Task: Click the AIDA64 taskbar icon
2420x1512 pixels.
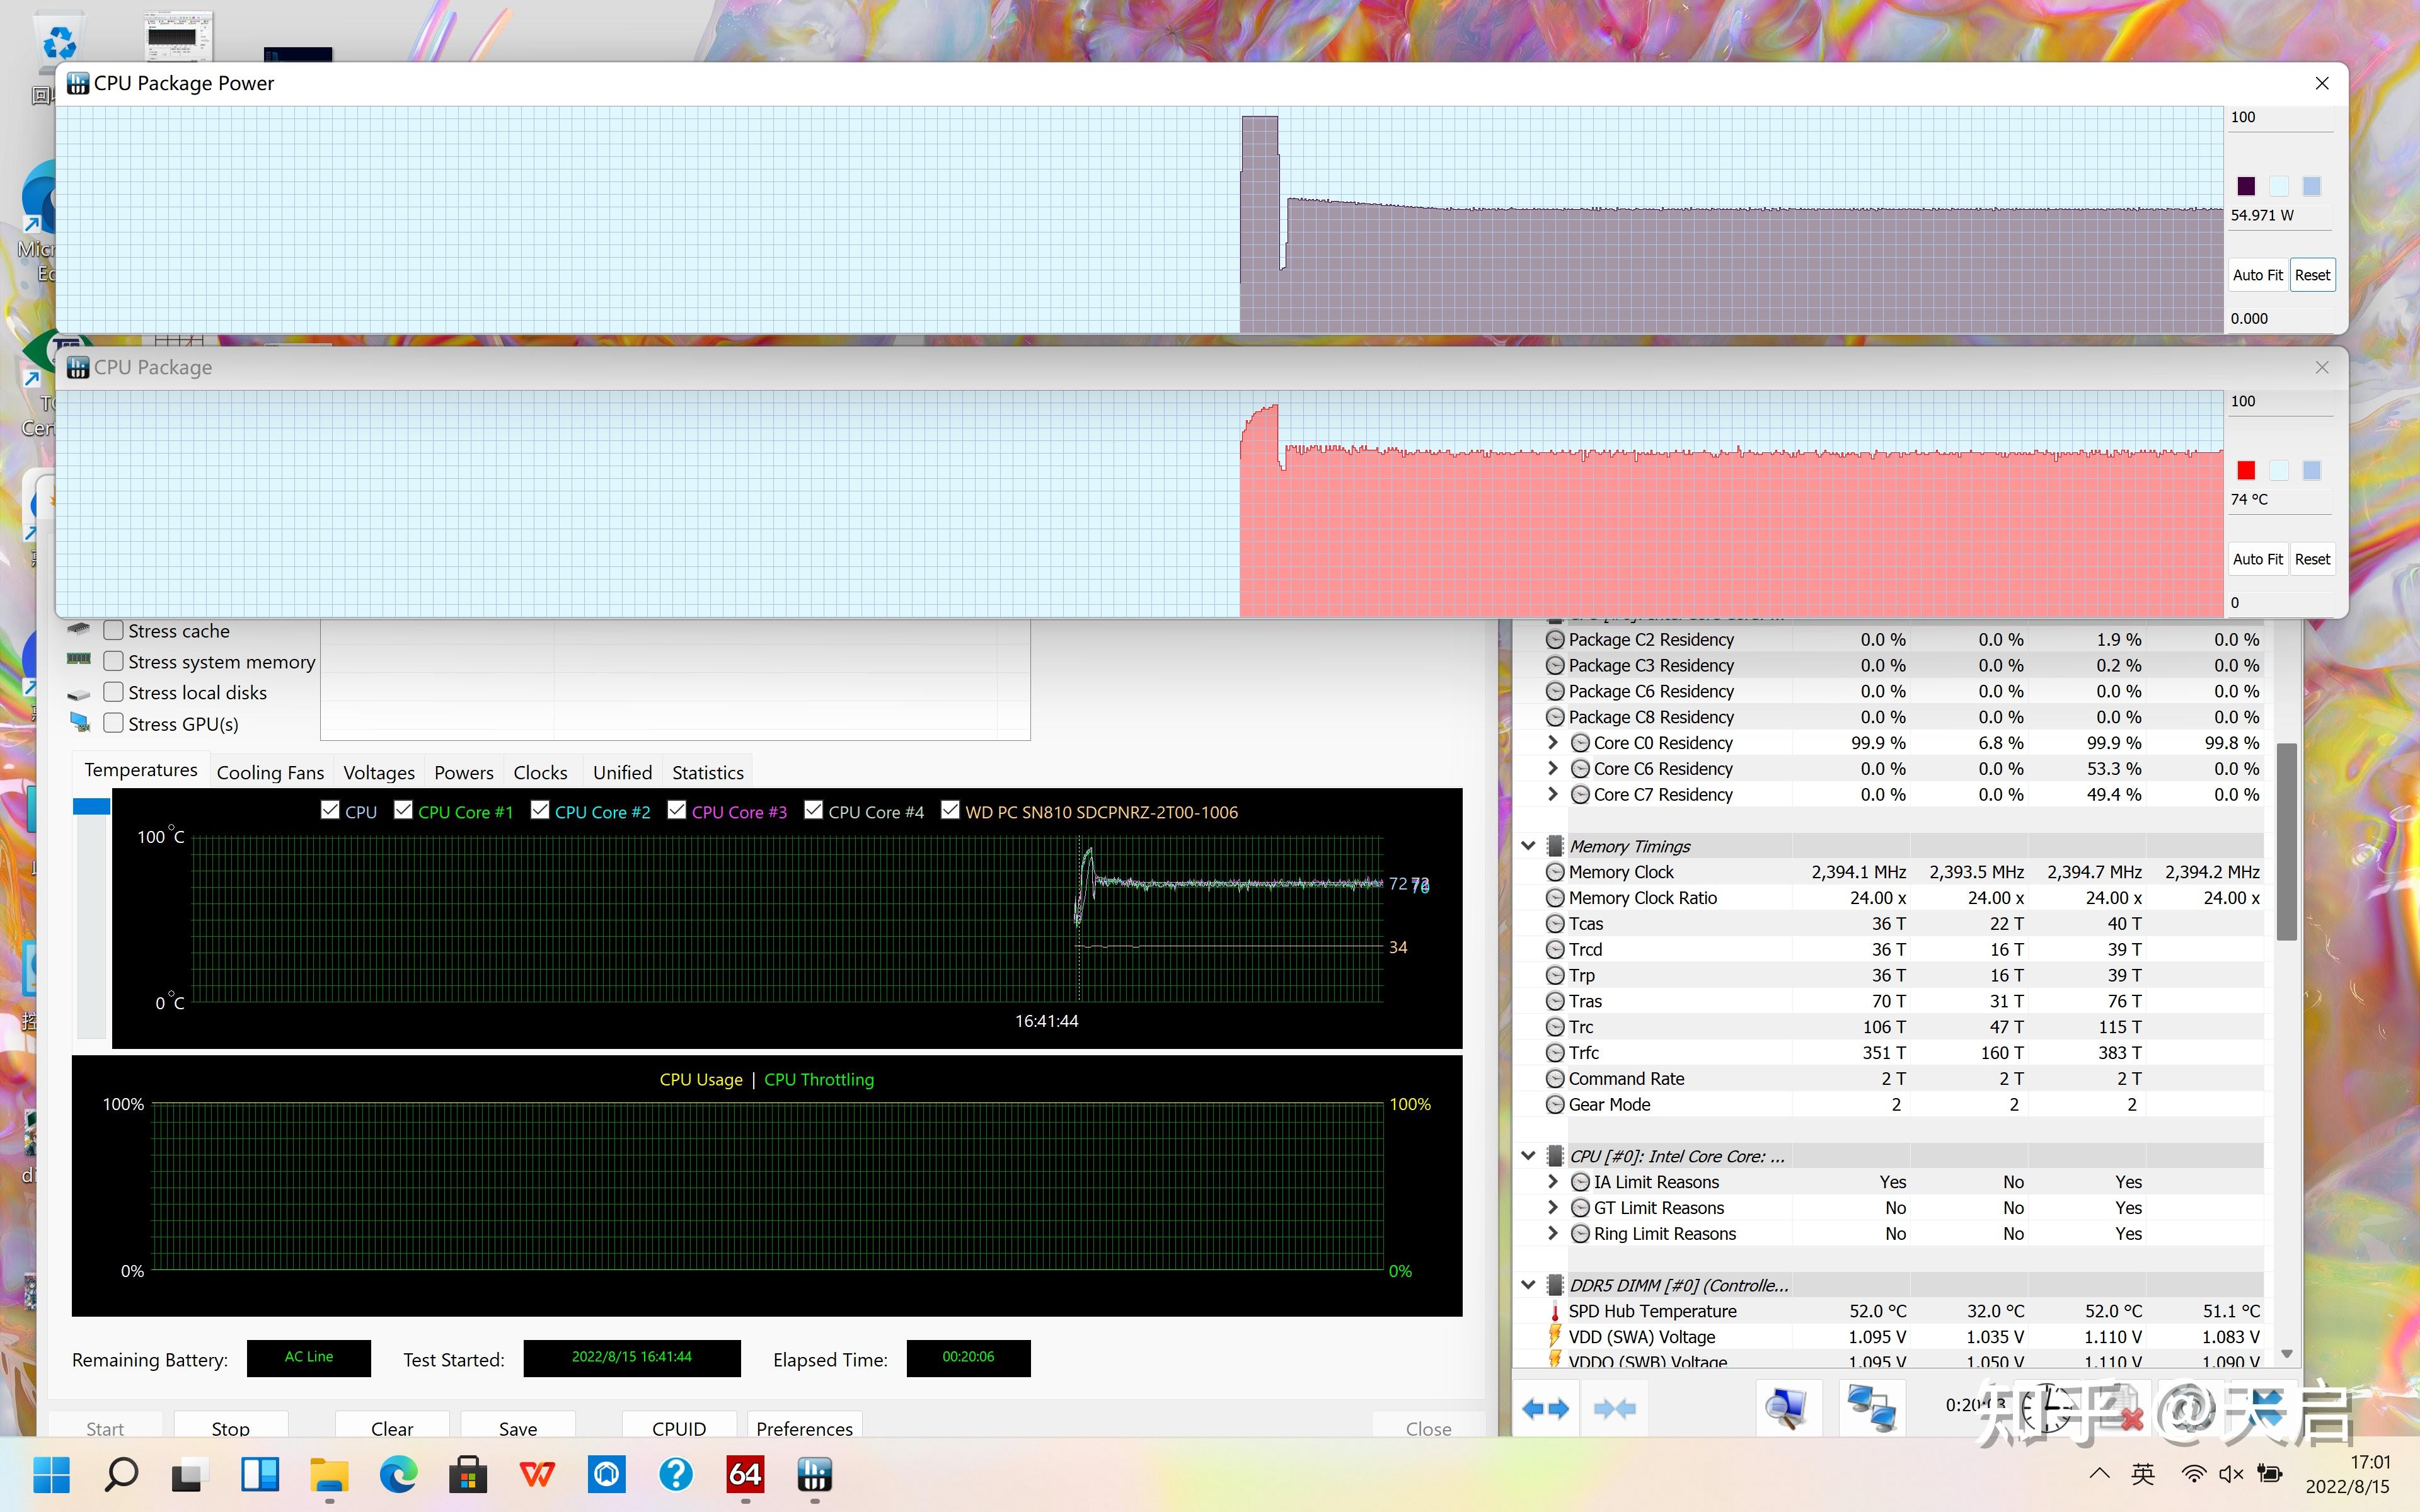Action: point(745,1474)
